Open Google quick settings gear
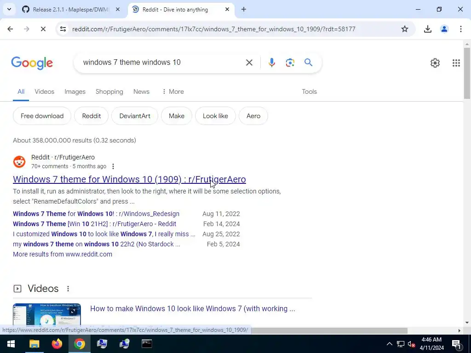Viewport: 471px width, 353px height. (x=435, y=63)
